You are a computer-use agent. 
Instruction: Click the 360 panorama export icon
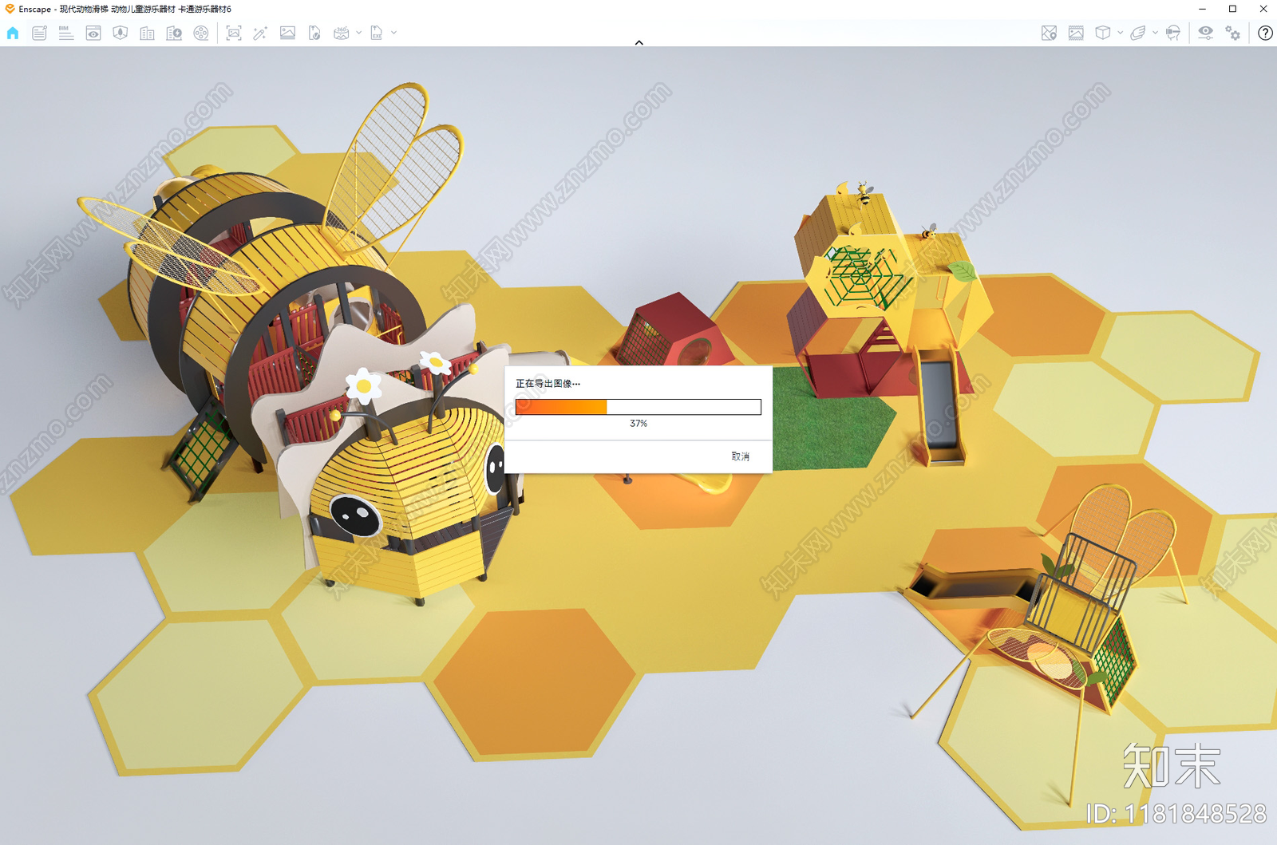pos(341,33)
